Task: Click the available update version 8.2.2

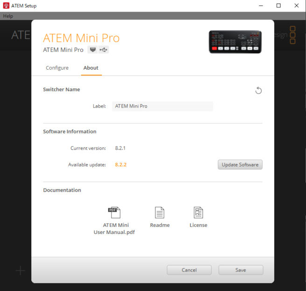Action: 121,165
